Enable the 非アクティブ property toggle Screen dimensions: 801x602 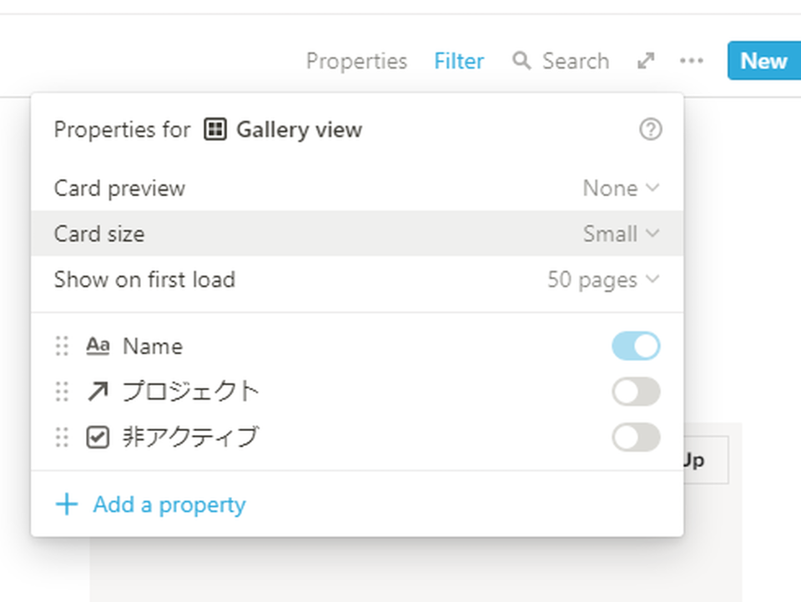coord(636,438)
